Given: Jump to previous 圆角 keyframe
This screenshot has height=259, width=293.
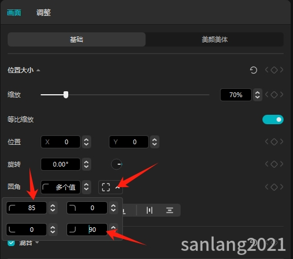Looking at the screenshot, I should click(x=267, y=187).
